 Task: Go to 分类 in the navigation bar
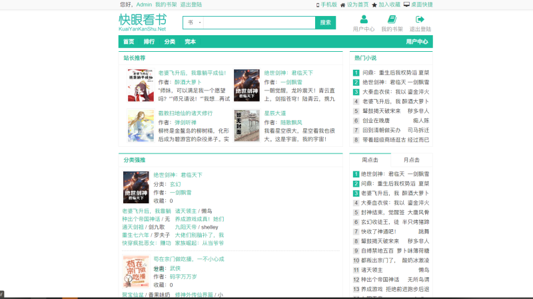click(169, 42)
